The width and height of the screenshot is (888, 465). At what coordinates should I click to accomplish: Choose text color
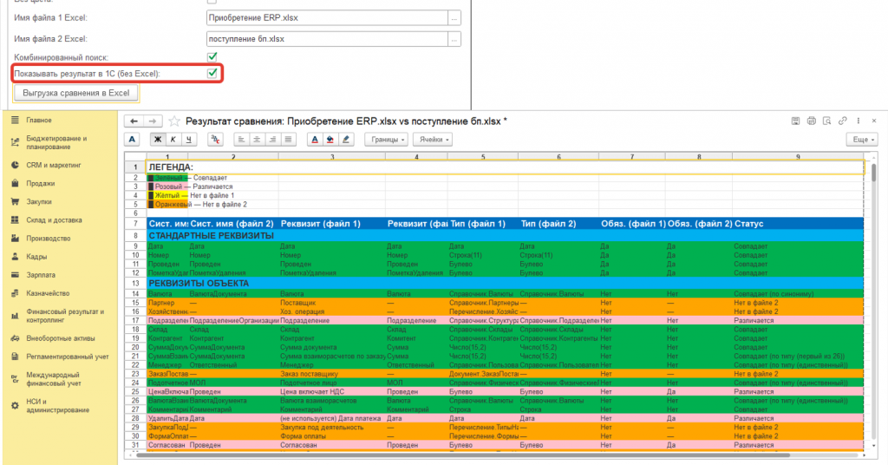point(315,140)
